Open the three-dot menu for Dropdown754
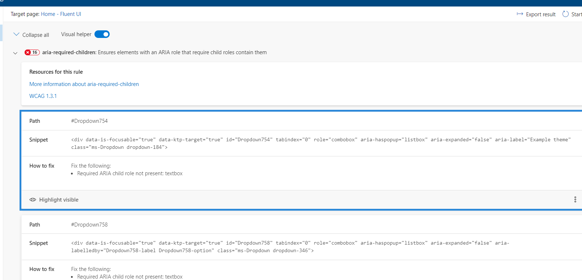582x280 pixels. [575, 199]
